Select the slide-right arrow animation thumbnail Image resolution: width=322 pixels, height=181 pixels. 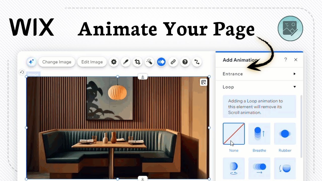(259, 168)
